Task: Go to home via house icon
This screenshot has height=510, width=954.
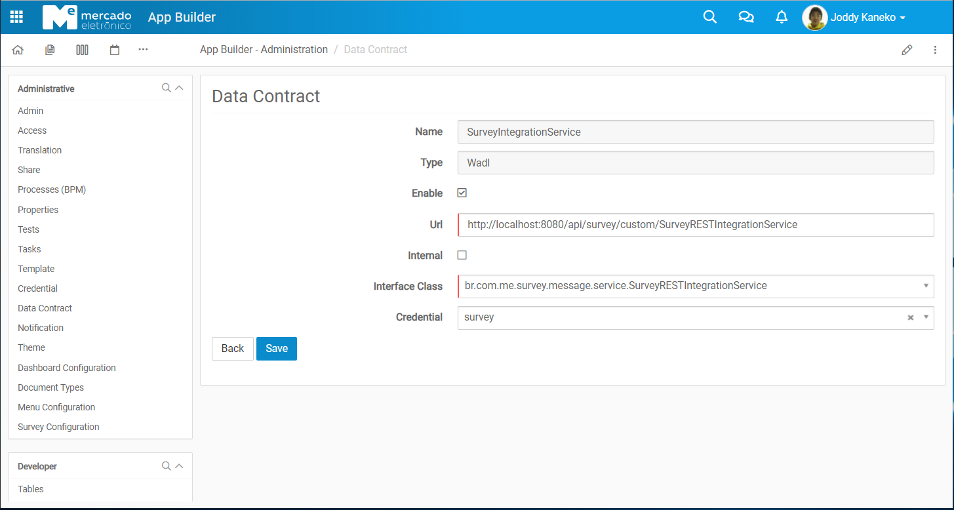Action: 18,50
